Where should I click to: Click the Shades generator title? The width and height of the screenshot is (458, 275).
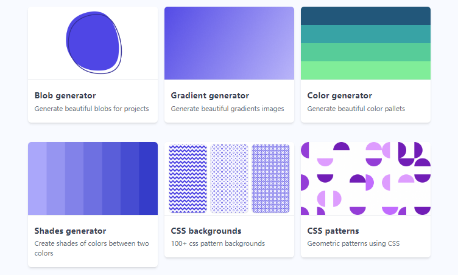click(70, 231)
